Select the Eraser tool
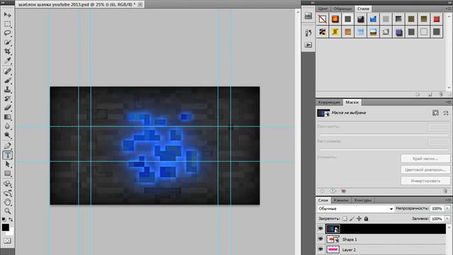Screen dimensions: 453x255 coord(8,108)
